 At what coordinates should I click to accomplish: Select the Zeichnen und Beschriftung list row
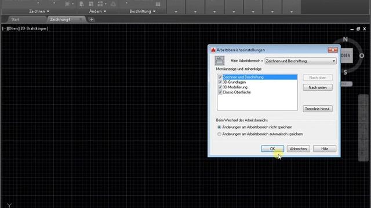pyautogui.click(x=257, y=77)
